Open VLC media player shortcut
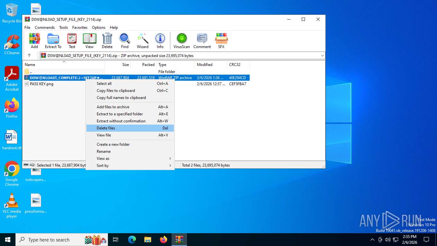Image resolution: width=437 pixels, height=246 pixels. coord(12,205)
